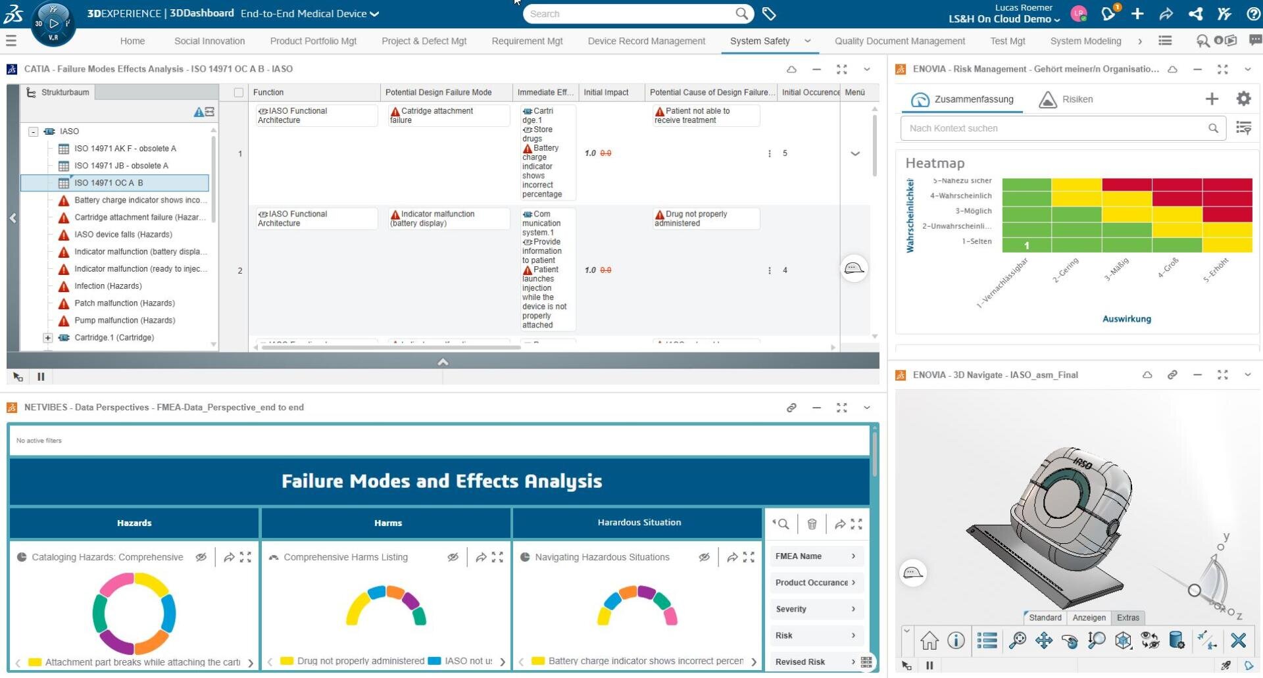This screenshot has width=1263, height=678.
Task: Open the Device Record Management tab
Action: point(646,41)
